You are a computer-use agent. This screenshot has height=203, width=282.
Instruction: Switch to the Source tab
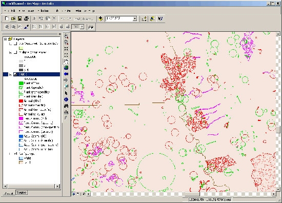pyautogui.click(x=21, y=193)
